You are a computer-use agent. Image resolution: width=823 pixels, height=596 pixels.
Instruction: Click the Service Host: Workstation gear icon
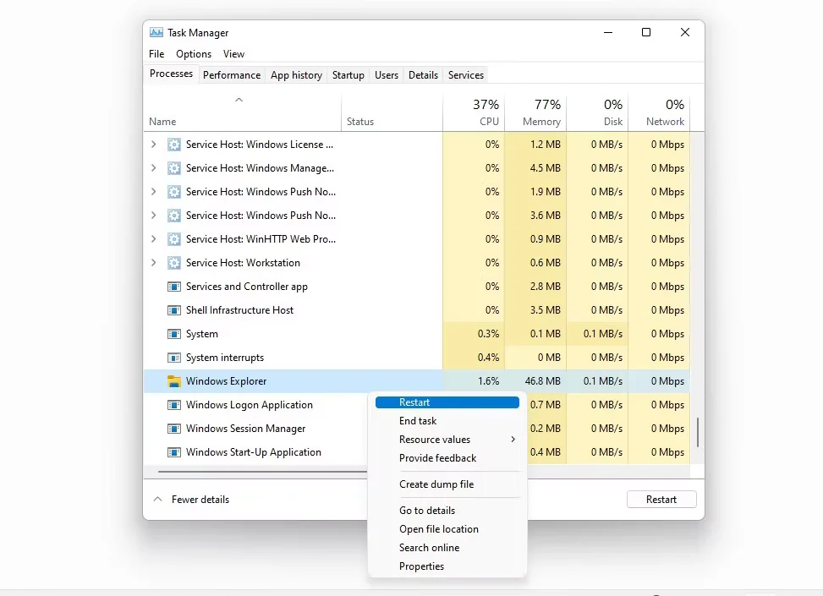(173, 263)
